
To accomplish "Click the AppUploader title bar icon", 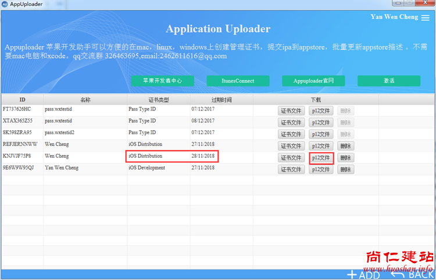I will pos(5,4).
